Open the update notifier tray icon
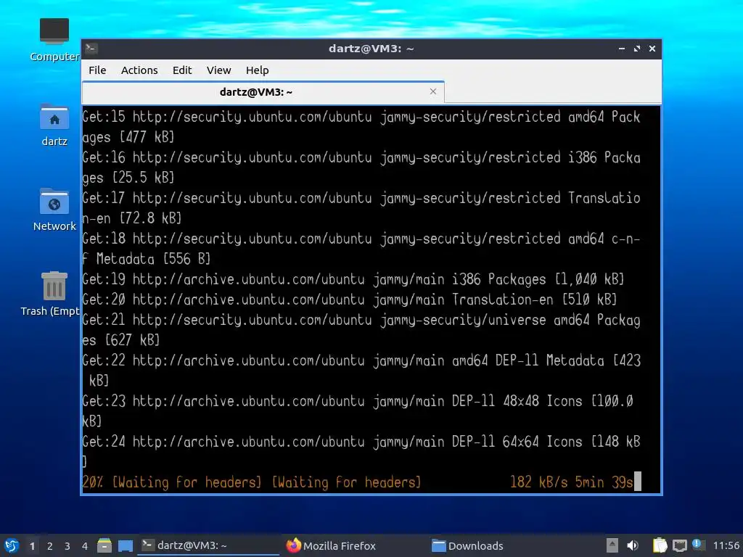Viewport: 743px width, 557px height. 699,545
